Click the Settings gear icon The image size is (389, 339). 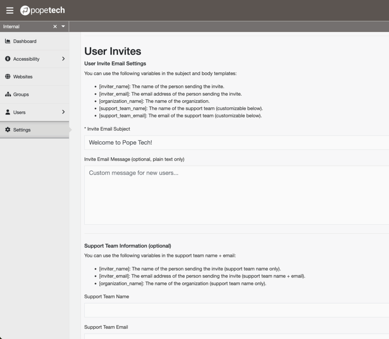point(8,130)
